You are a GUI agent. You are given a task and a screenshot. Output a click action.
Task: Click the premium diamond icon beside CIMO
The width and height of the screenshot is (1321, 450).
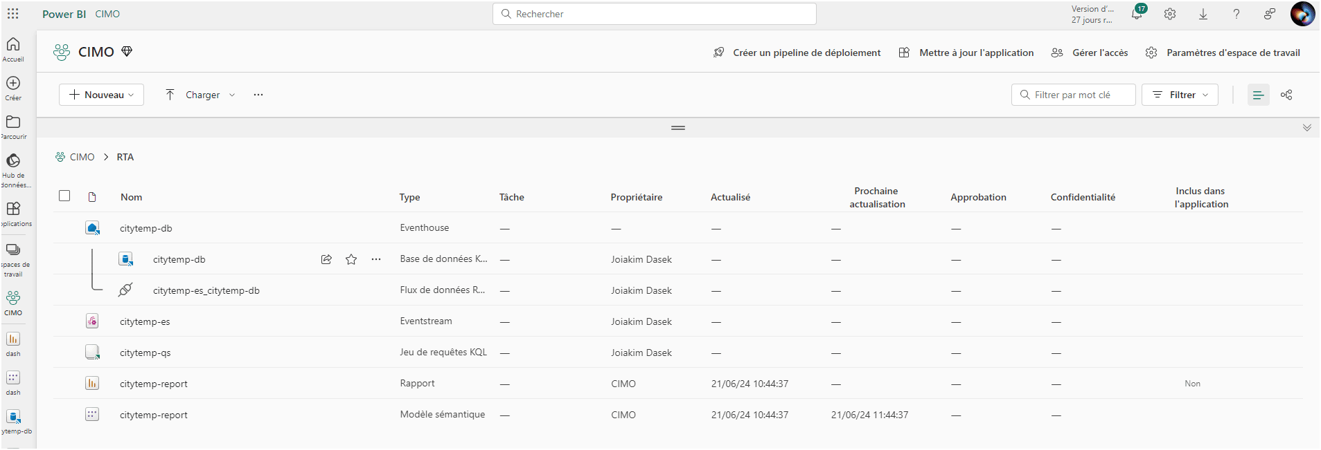(127, 52)
